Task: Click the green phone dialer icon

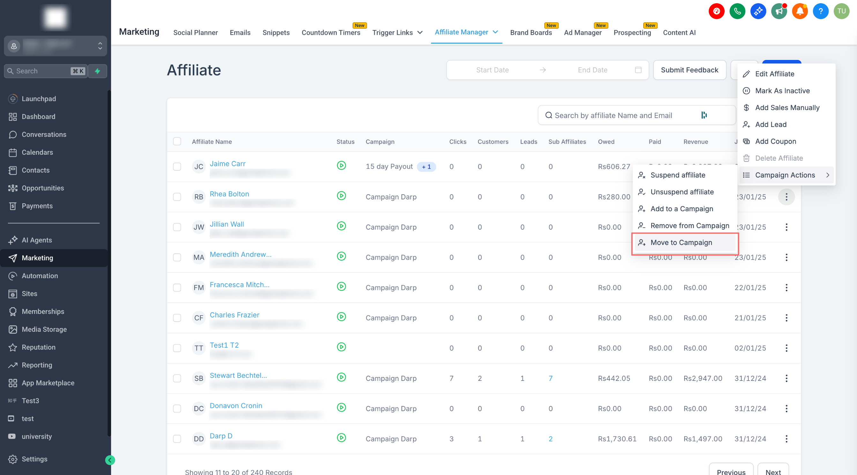Action: pyautogui.click(x=737, y=11)
